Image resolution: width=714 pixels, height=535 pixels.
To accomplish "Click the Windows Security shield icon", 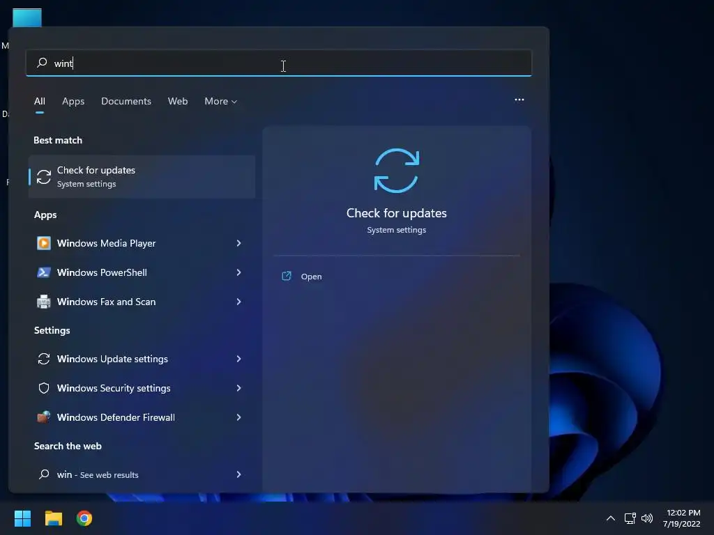I will tap(44, 388).
